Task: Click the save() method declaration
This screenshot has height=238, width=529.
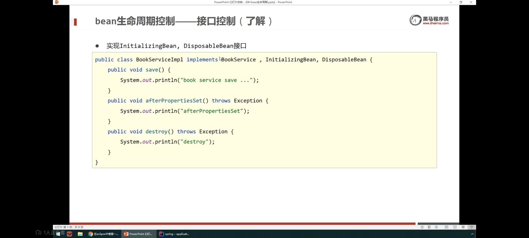Action: tap(139, 70)
